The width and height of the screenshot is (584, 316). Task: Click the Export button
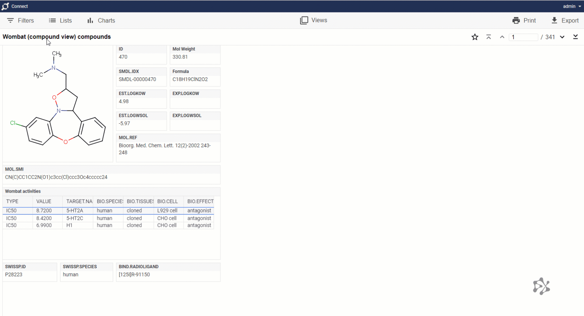565,21
